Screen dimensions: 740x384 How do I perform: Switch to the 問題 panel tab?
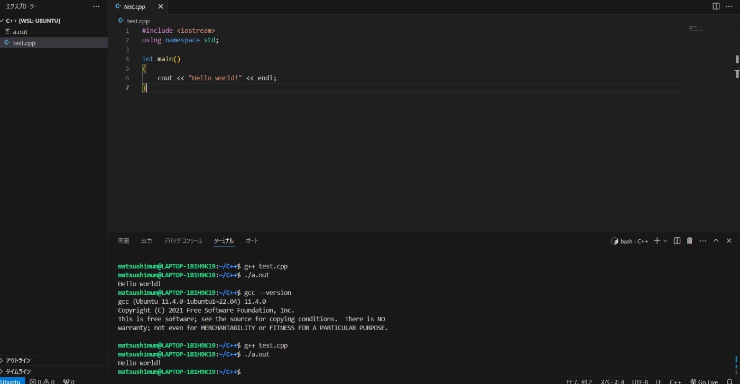[124, 241]
